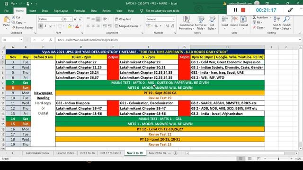Click the Undo arrow icon
The height and width of the screenshot is (170, 303).
pyautogui.click(x=13, y=4)
